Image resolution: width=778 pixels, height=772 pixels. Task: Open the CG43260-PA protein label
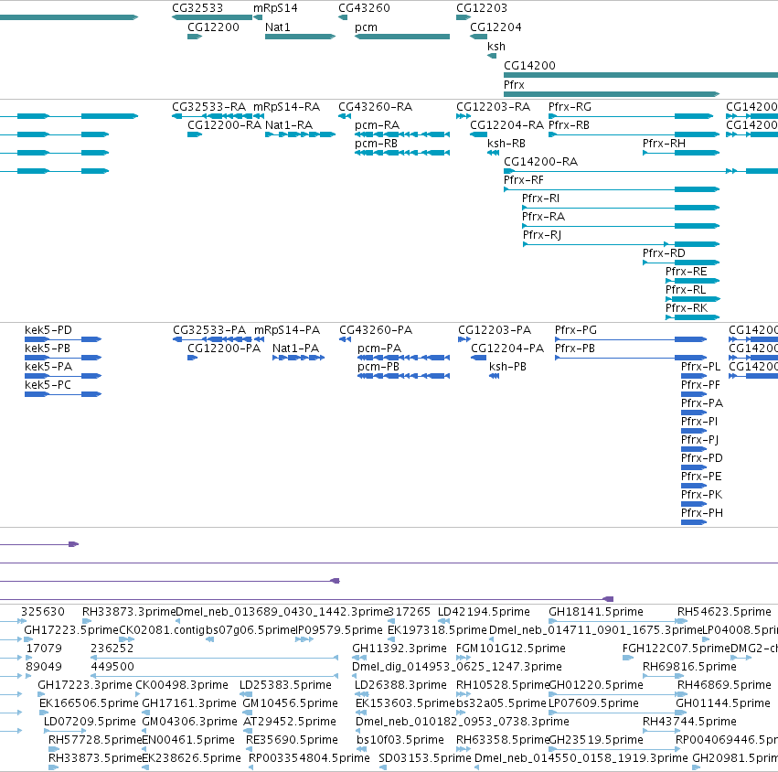376,330
